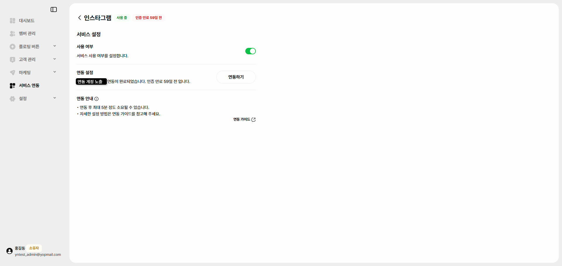Click the external link icon beside 연동 가이드

pyautogui.click(x=253, y=120)
